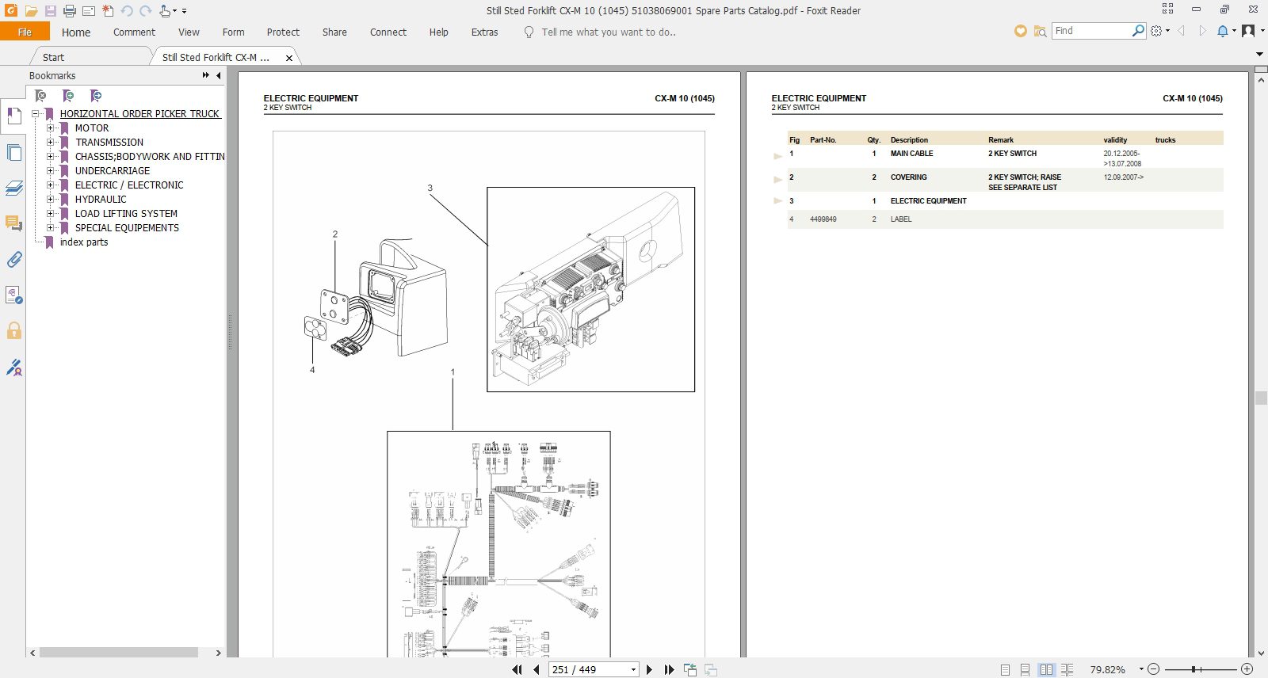Open the Attachments paperclip sidebar icon
This screenshot has width=1268, height=678.
coord(13,259)
